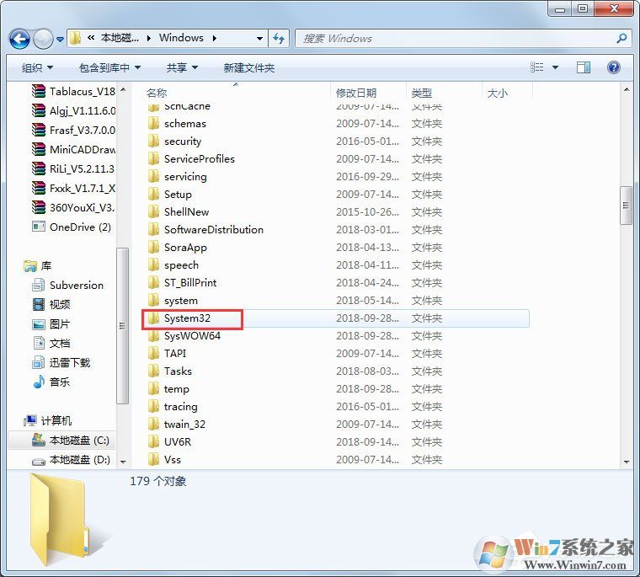Screen dimensions: 640x577
Task: Click file list scrollbar down arrow
Action: 627,462
